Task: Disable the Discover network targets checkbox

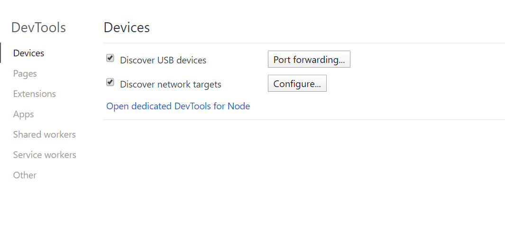Action: (110, 82)
